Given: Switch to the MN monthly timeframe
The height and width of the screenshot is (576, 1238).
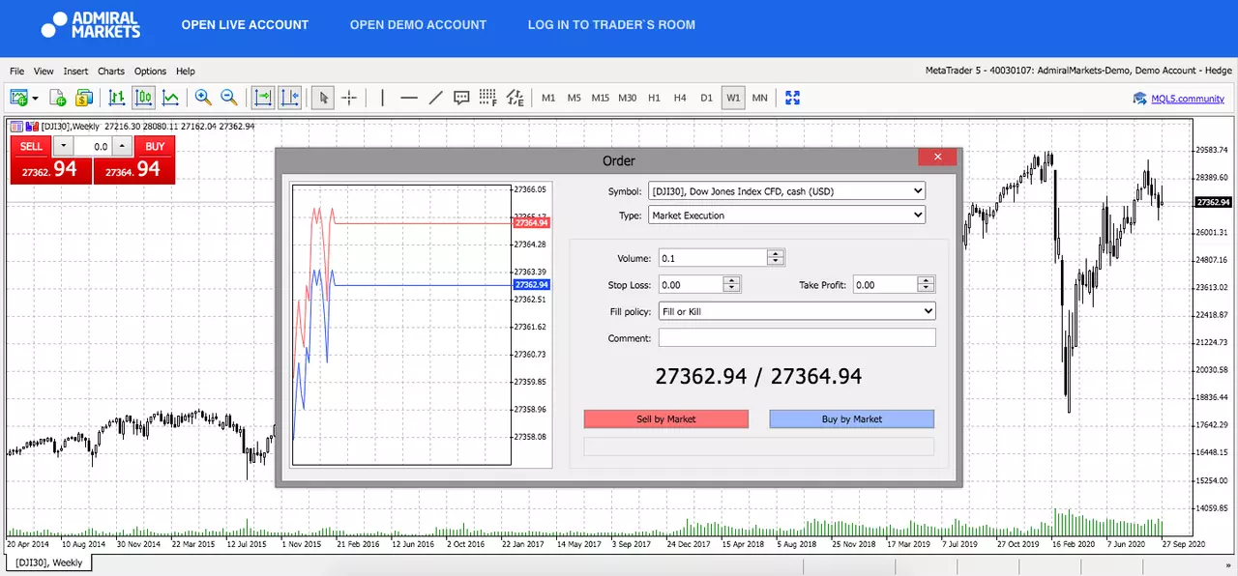Looking at the screenshot, I should point(760,99).
